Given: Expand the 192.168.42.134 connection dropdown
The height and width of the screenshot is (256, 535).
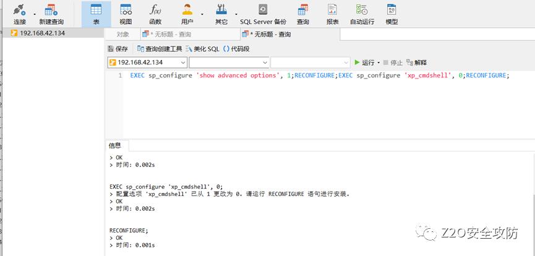Looking at the screenshot, I should point(182,62).
